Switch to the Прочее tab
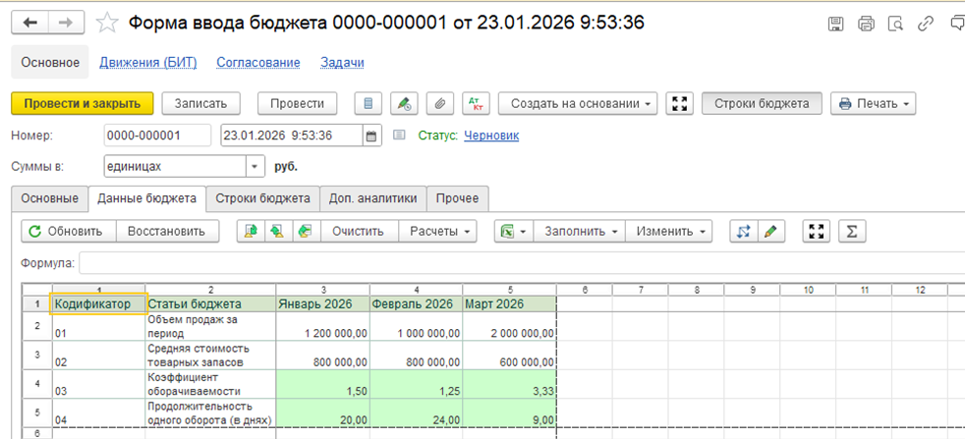965x439 pixels. point(458,197)
